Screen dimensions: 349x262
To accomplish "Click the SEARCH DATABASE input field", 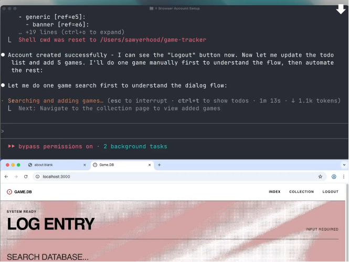I will click(173, 257).
